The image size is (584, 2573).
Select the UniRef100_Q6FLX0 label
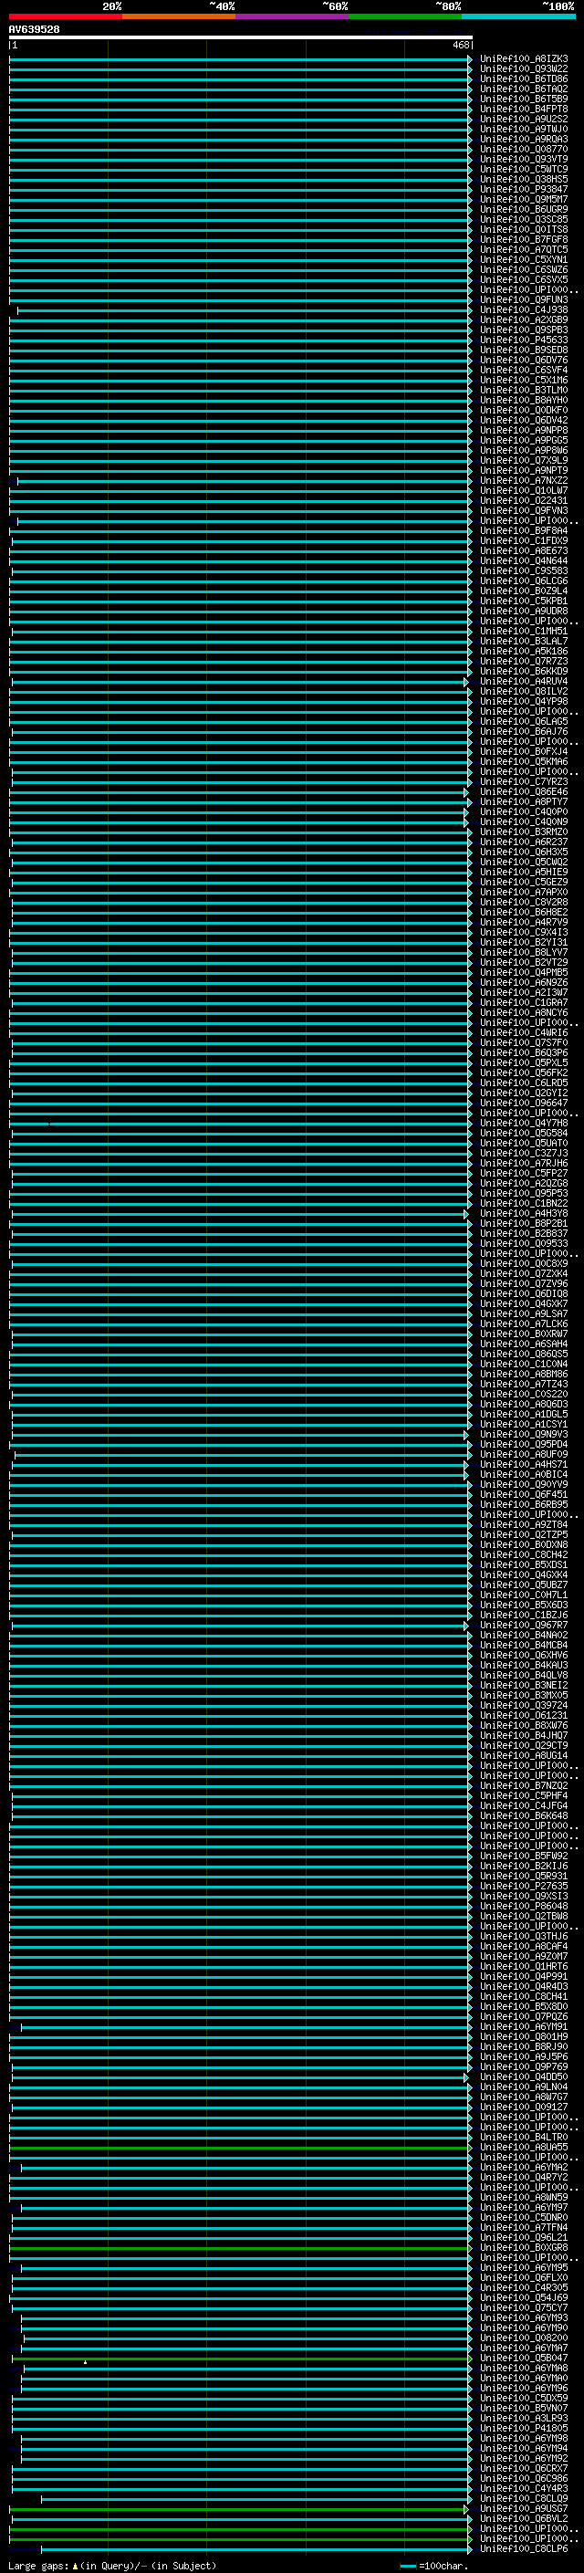click(524, 2277)
